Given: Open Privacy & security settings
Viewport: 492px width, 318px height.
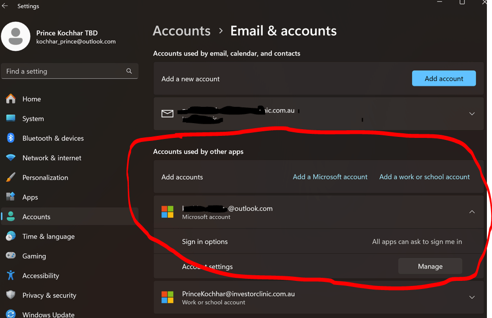Looking at the screenshot, I should pyautogui.click(x=70, y=295).
